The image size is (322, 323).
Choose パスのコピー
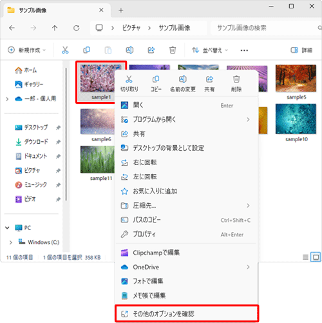[x=187, y=220]
